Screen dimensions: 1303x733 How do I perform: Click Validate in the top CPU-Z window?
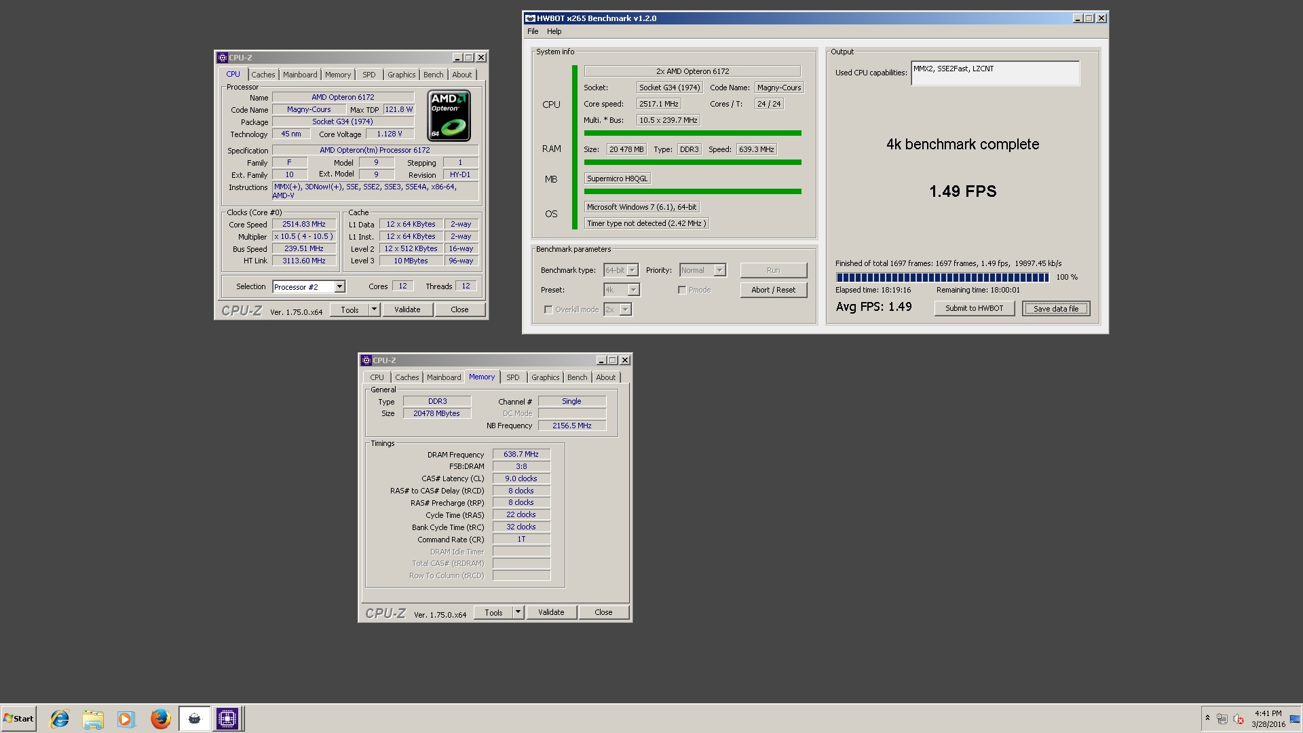click(x=407, y=309)
